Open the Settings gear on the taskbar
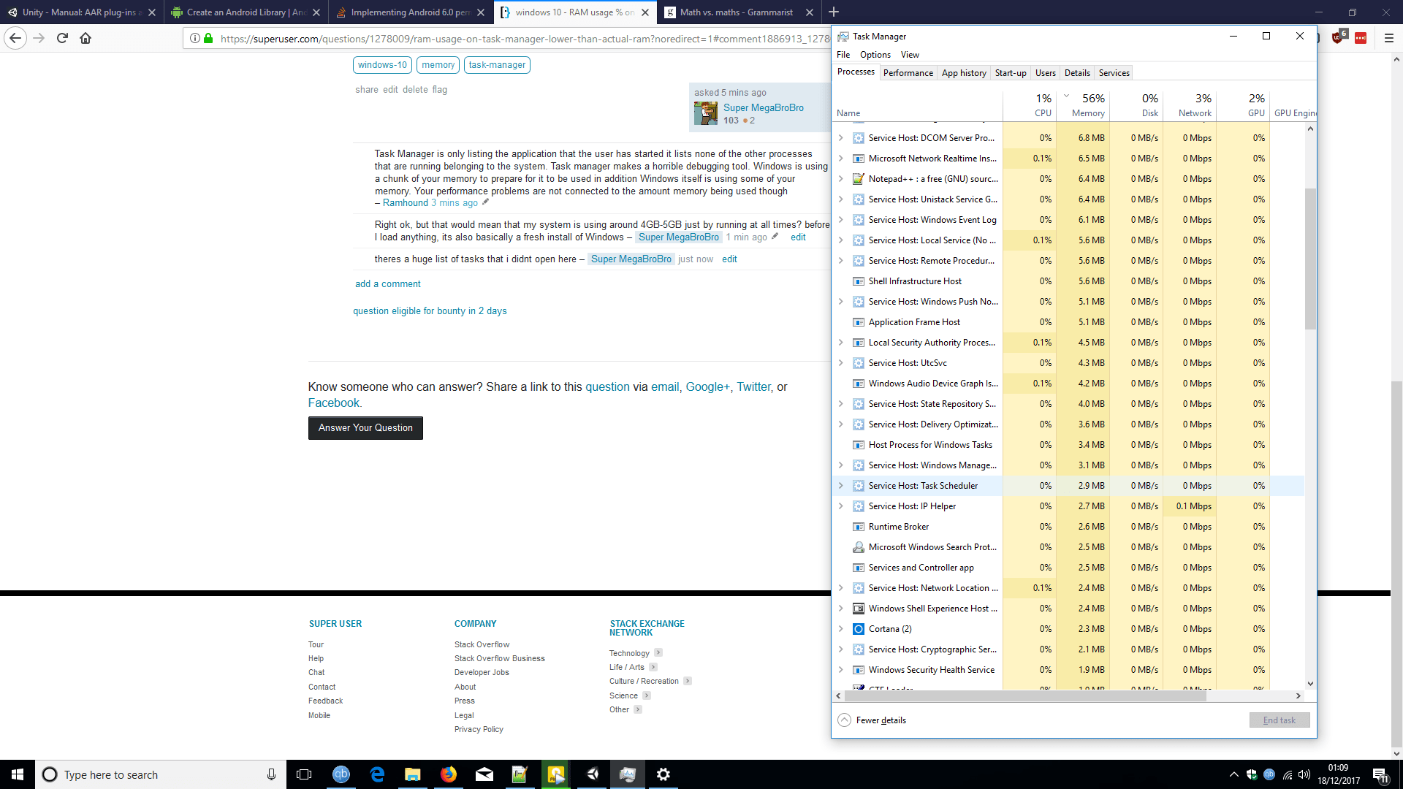1403x789 pixels. click(663, 774)
